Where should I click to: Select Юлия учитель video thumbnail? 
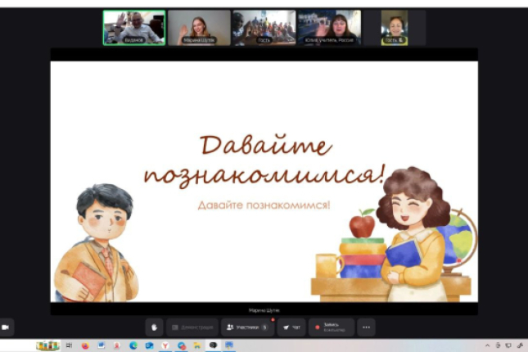pos(328,27)
